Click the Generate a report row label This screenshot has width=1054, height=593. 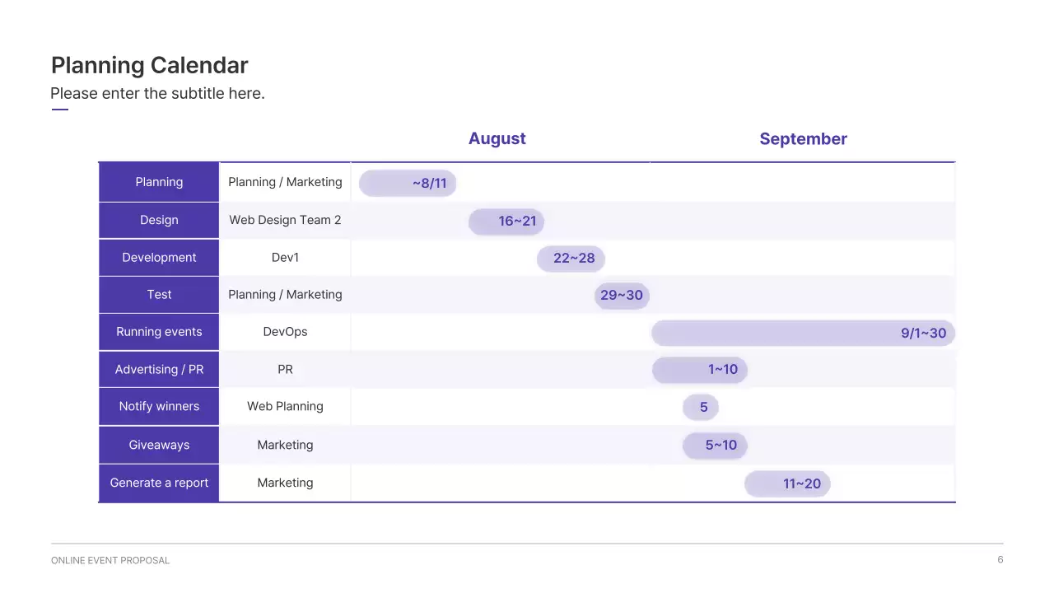pyautogui.click(x=158, y=483)
